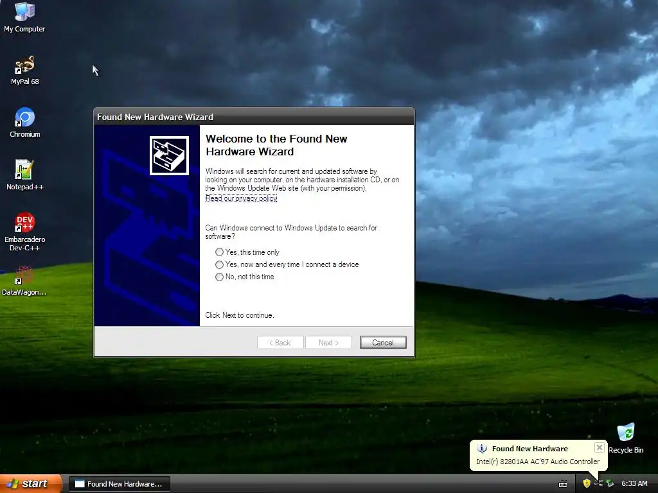The width and height of the screenshot is (658, 493).
Task: Select the Recycle Bin icon
Action: 626,438
